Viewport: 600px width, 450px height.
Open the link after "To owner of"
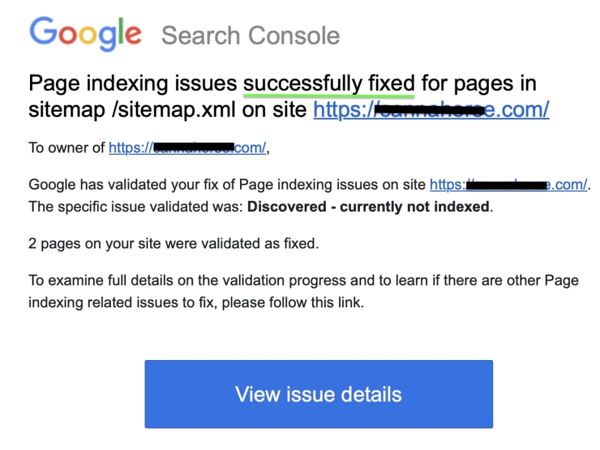(187, 148)
